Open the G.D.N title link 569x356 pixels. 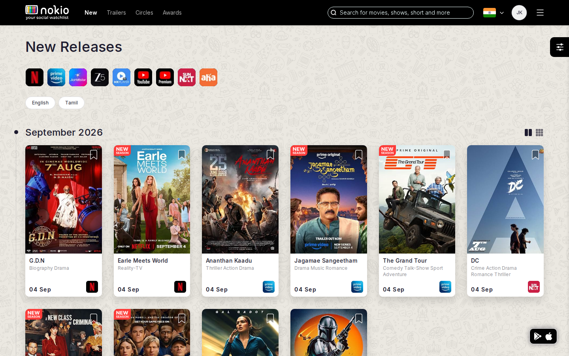point(37,261)
